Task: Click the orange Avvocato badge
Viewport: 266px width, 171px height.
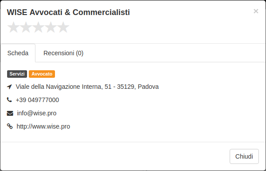Action: click(x=42, y=74)
